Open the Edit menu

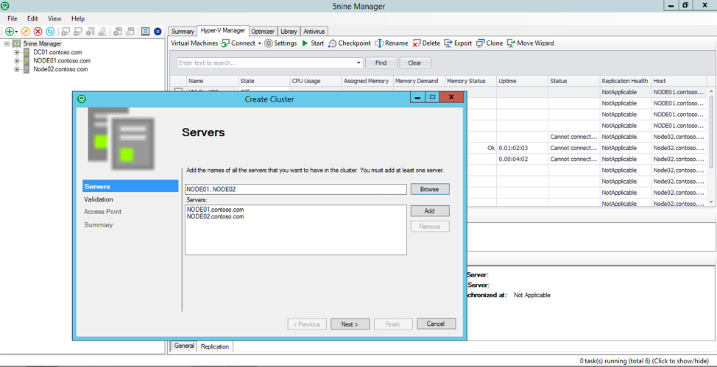32,18
